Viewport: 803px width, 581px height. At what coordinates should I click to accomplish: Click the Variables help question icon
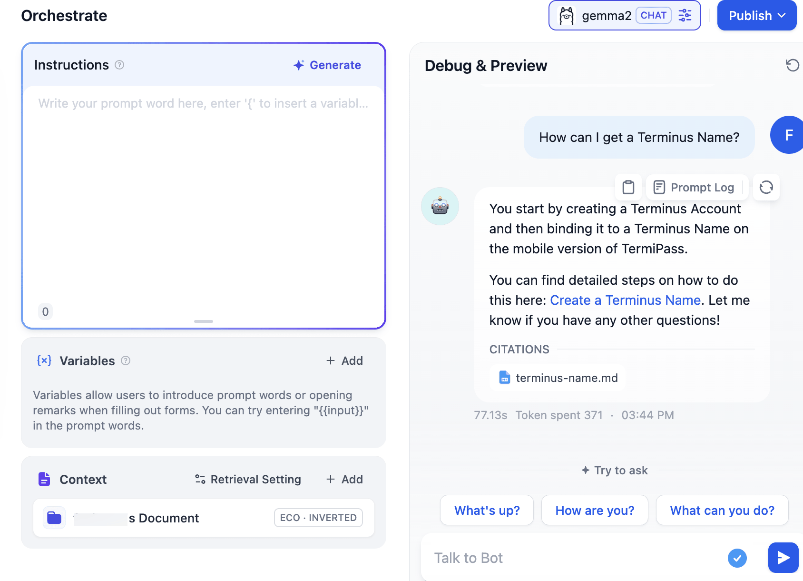(126, 361)
